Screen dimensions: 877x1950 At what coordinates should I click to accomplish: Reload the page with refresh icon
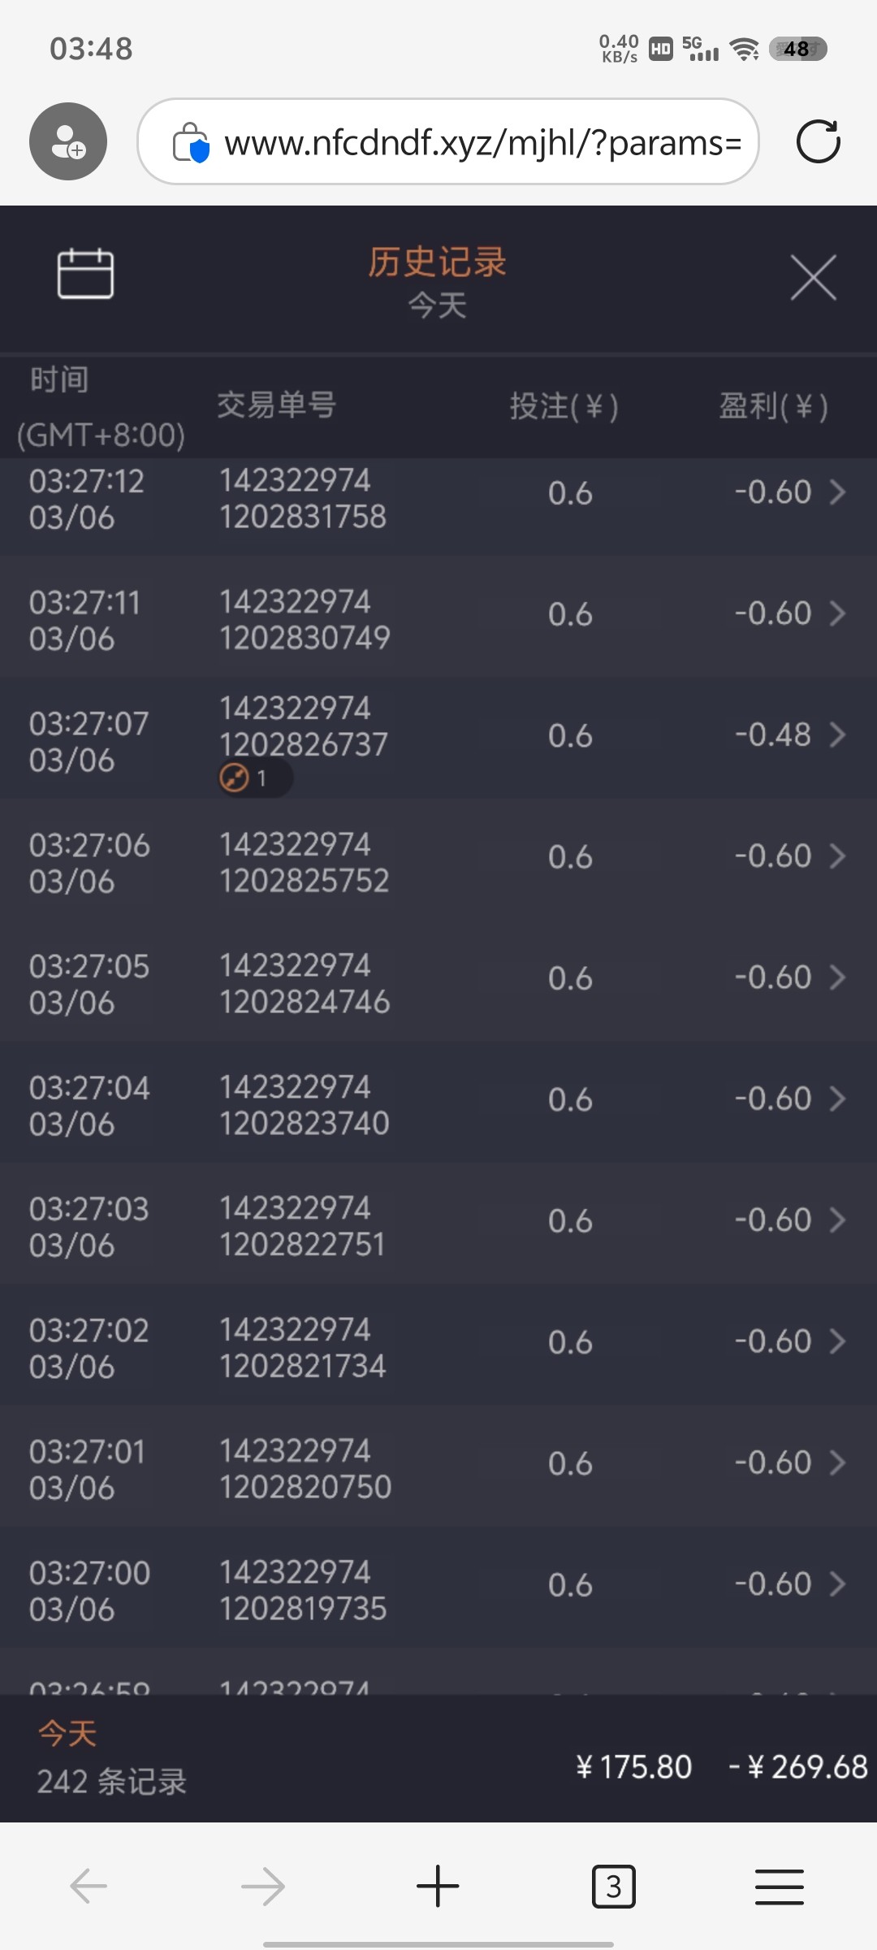818,141
